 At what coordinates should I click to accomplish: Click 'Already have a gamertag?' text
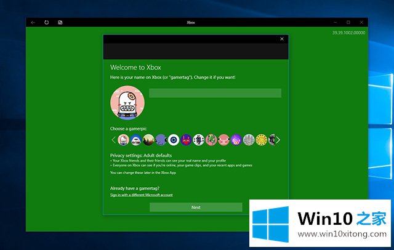tap(135, 188)
